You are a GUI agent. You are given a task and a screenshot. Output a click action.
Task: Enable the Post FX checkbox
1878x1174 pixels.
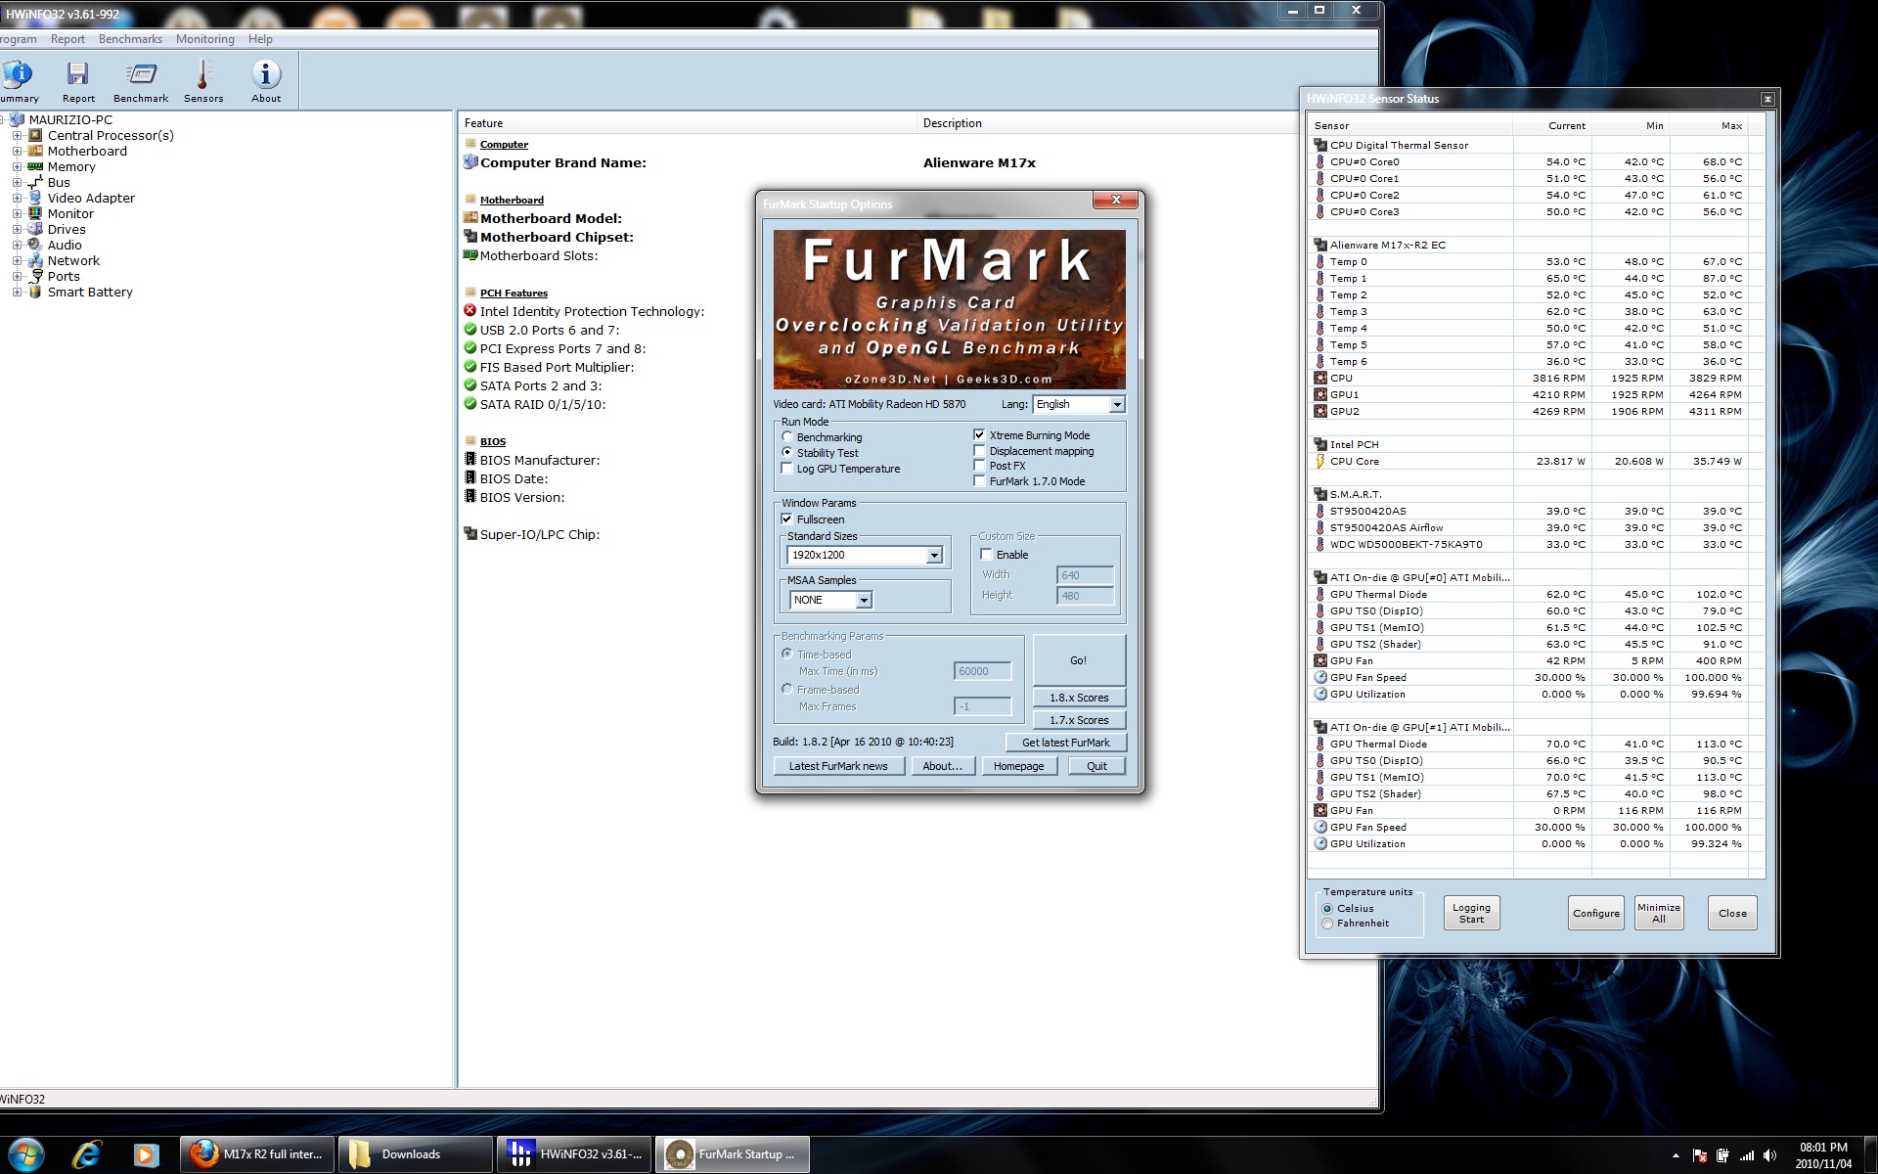pyautogui.click(x=979, y=466)
